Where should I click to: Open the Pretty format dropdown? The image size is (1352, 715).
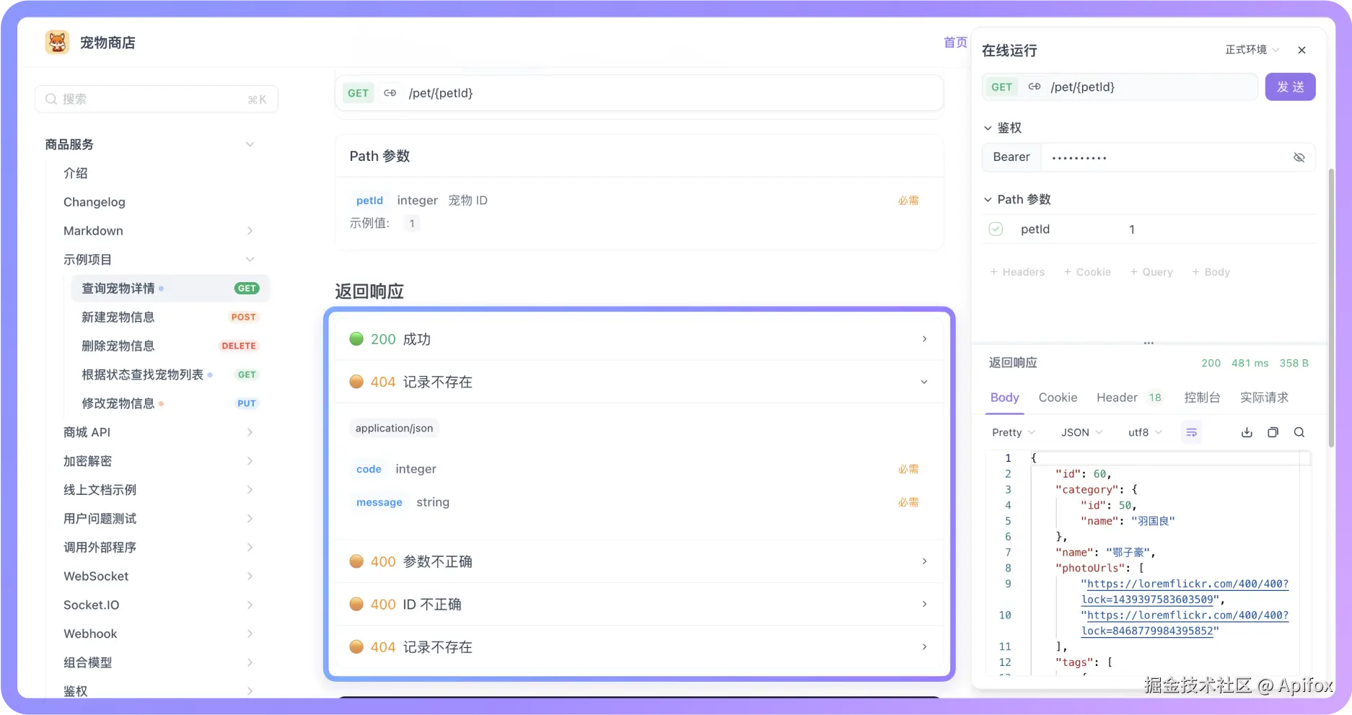pyautogui.click(x=1011, y=431)
